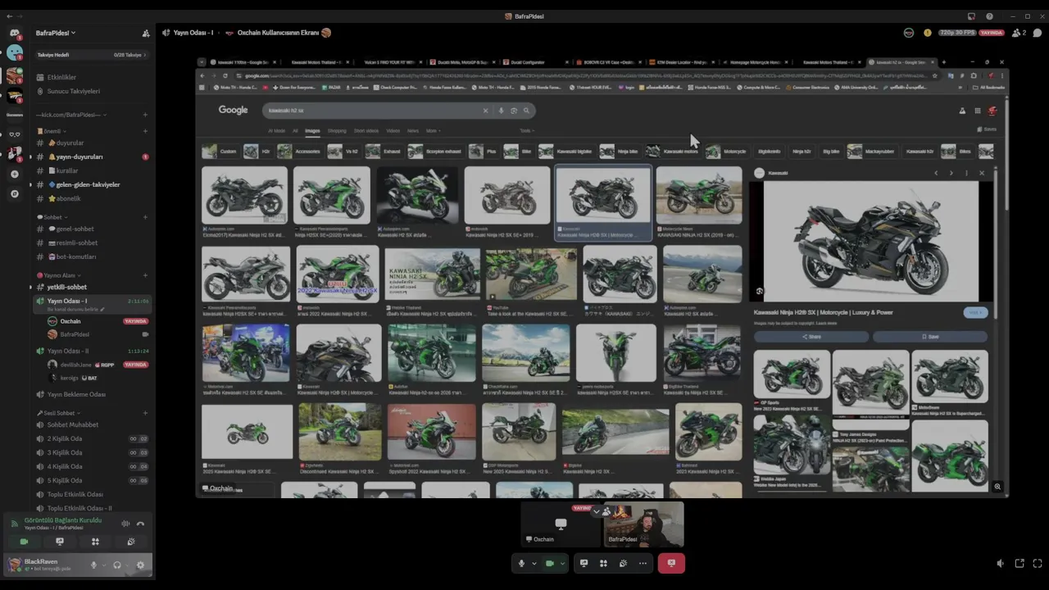
Task: Select the BafraPidesi camera thumbnail
Action: 644,524
